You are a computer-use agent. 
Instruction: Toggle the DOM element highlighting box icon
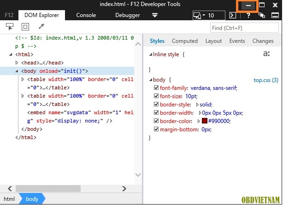tap(25, 27)
